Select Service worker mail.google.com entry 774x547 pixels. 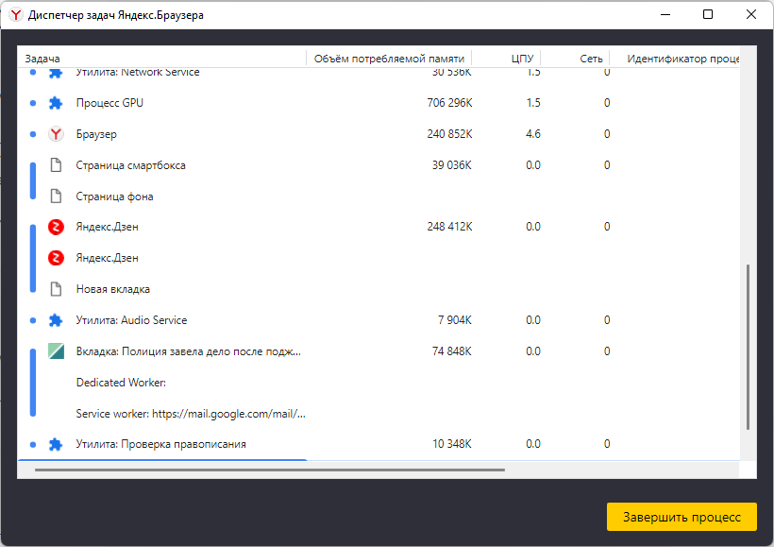(x=379, y=414)
